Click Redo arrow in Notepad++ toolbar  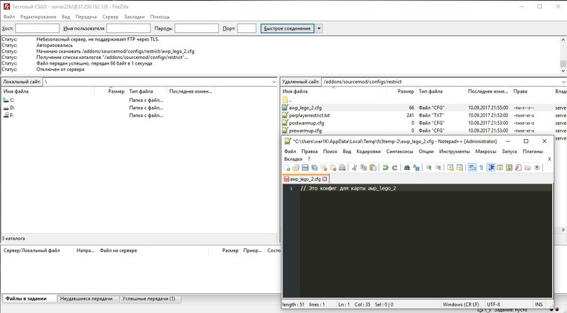395,168
